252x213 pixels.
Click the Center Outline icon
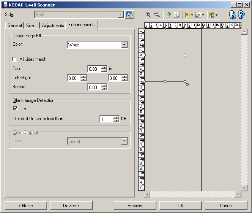pyautogui.click(x=176, y=15)
